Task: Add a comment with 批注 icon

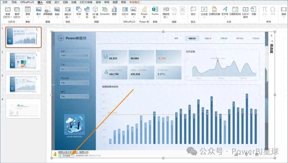Action: [193, 11]
